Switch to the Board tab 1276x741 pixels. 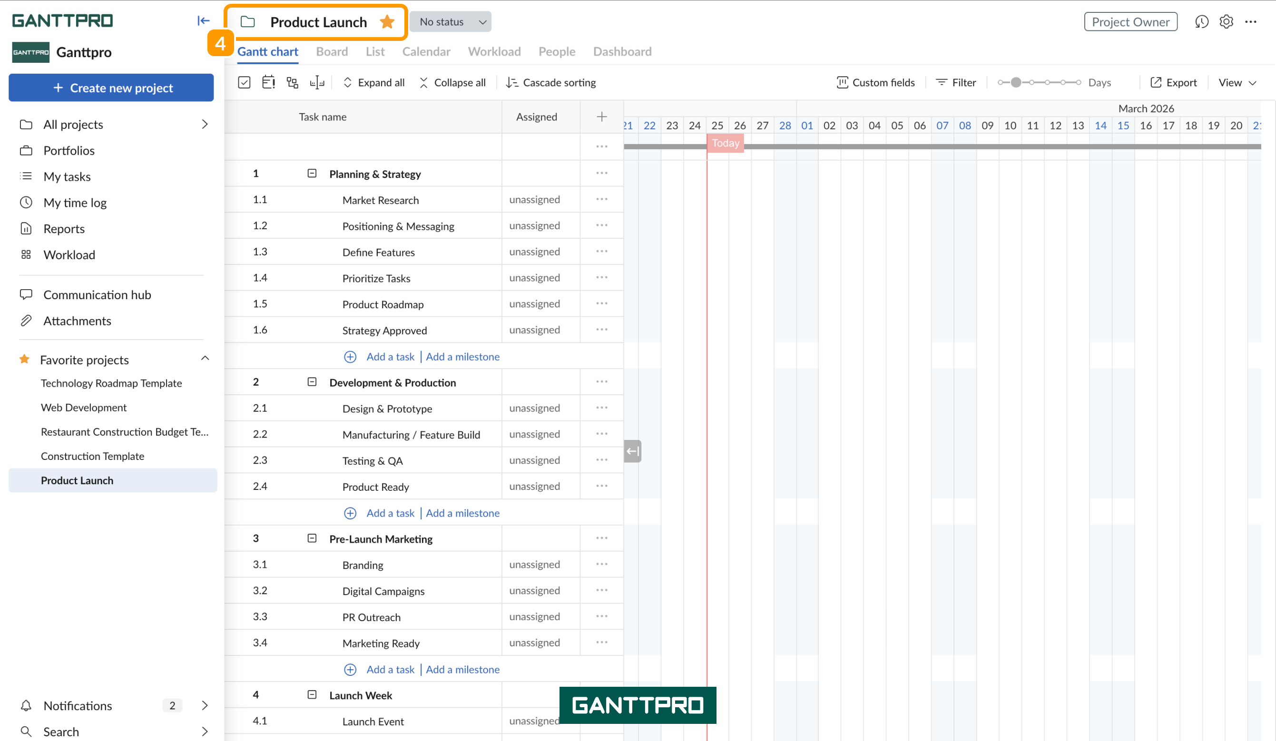[332, 52]
